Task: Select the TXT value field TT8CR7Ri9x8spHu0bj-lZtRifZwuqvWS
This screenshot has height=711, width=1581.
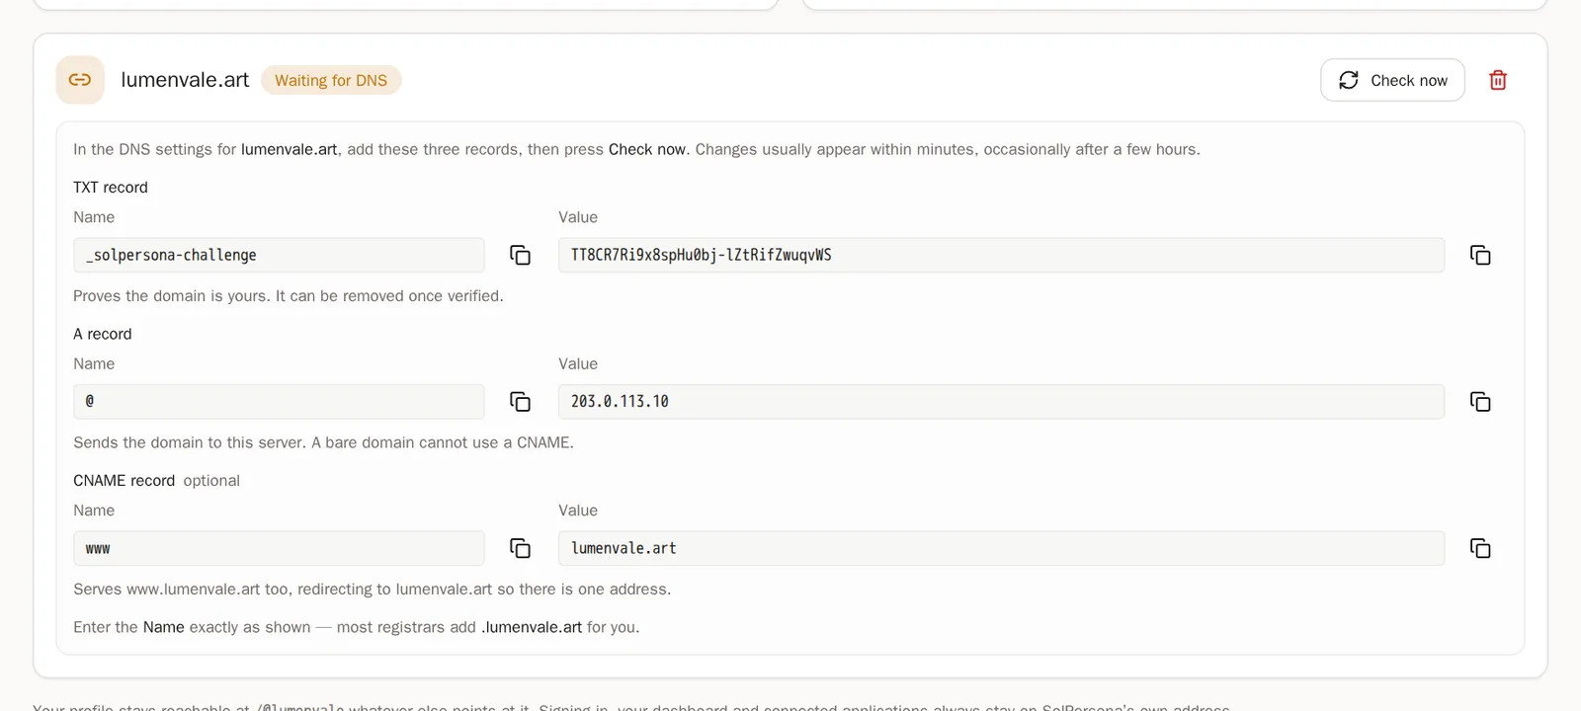Action: click(1001, 255)
